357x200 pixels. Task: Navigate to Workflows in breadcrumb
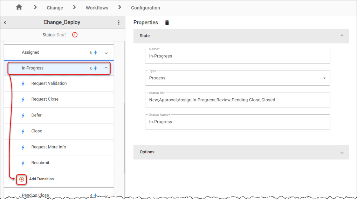click(97, 8)
